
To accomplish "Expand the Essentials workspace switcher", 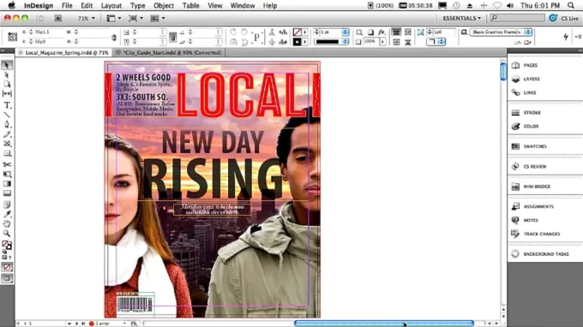I will (x=461, y=18).
